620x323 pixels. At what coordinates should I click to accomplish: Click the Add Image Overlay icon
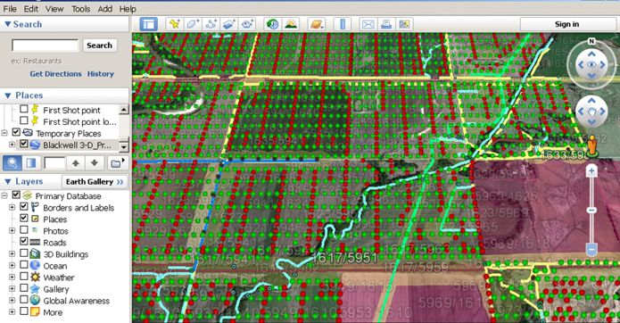229,24
